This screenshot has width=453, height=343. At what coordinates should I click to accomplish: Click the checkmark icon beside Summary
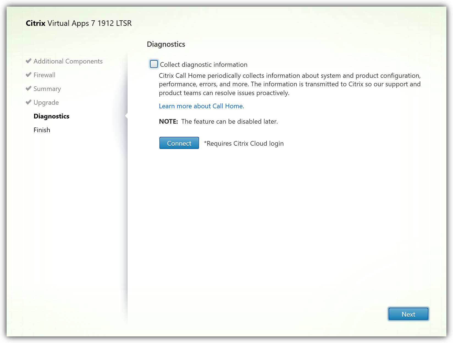tap(29, 88)
